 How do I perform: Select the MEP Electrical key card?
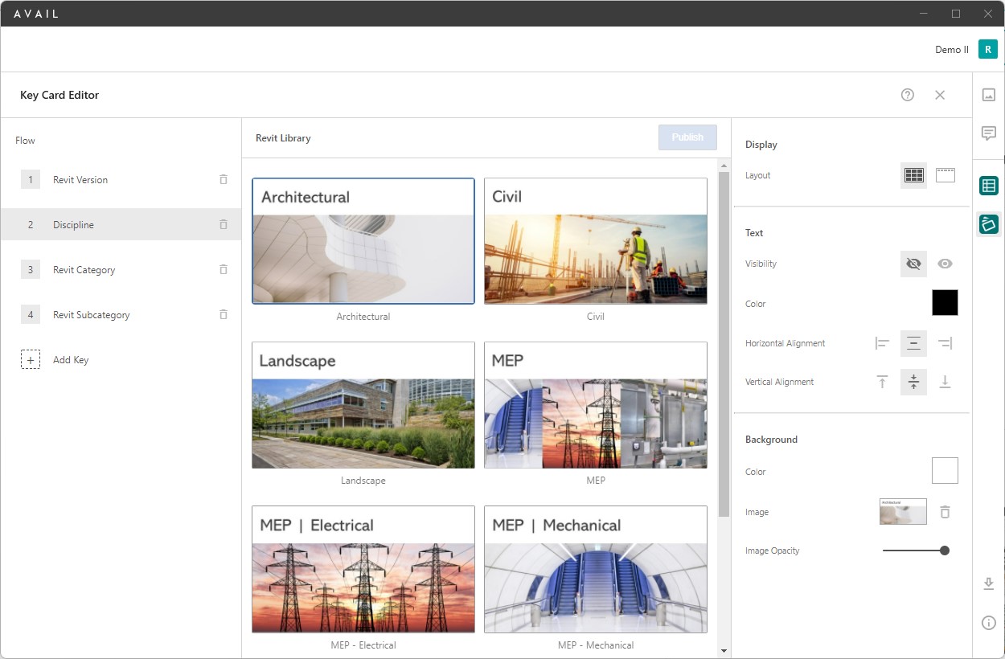click(x=363, y=569)
